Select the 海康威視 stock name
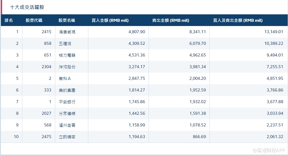The image size is (288, 156). (x=67, y=32)
